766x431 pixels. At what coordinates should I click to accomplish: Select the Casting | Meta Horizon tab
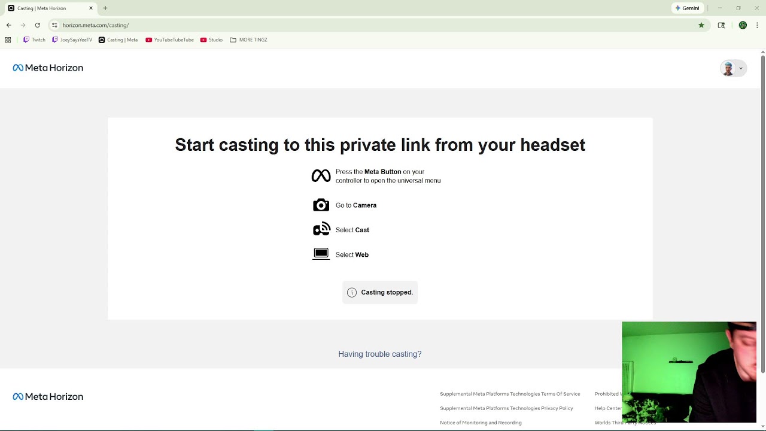coord(50,8)
